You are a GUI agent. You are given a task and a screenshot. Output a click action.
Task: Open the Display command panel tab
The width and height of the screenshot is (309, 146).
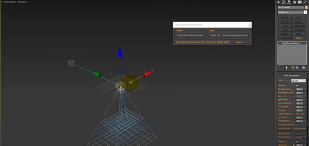[x=300, y=2]
